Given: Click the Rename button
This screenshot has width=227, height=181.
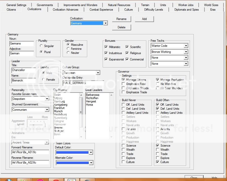Looking at the screenshot, I should point(121,19).
